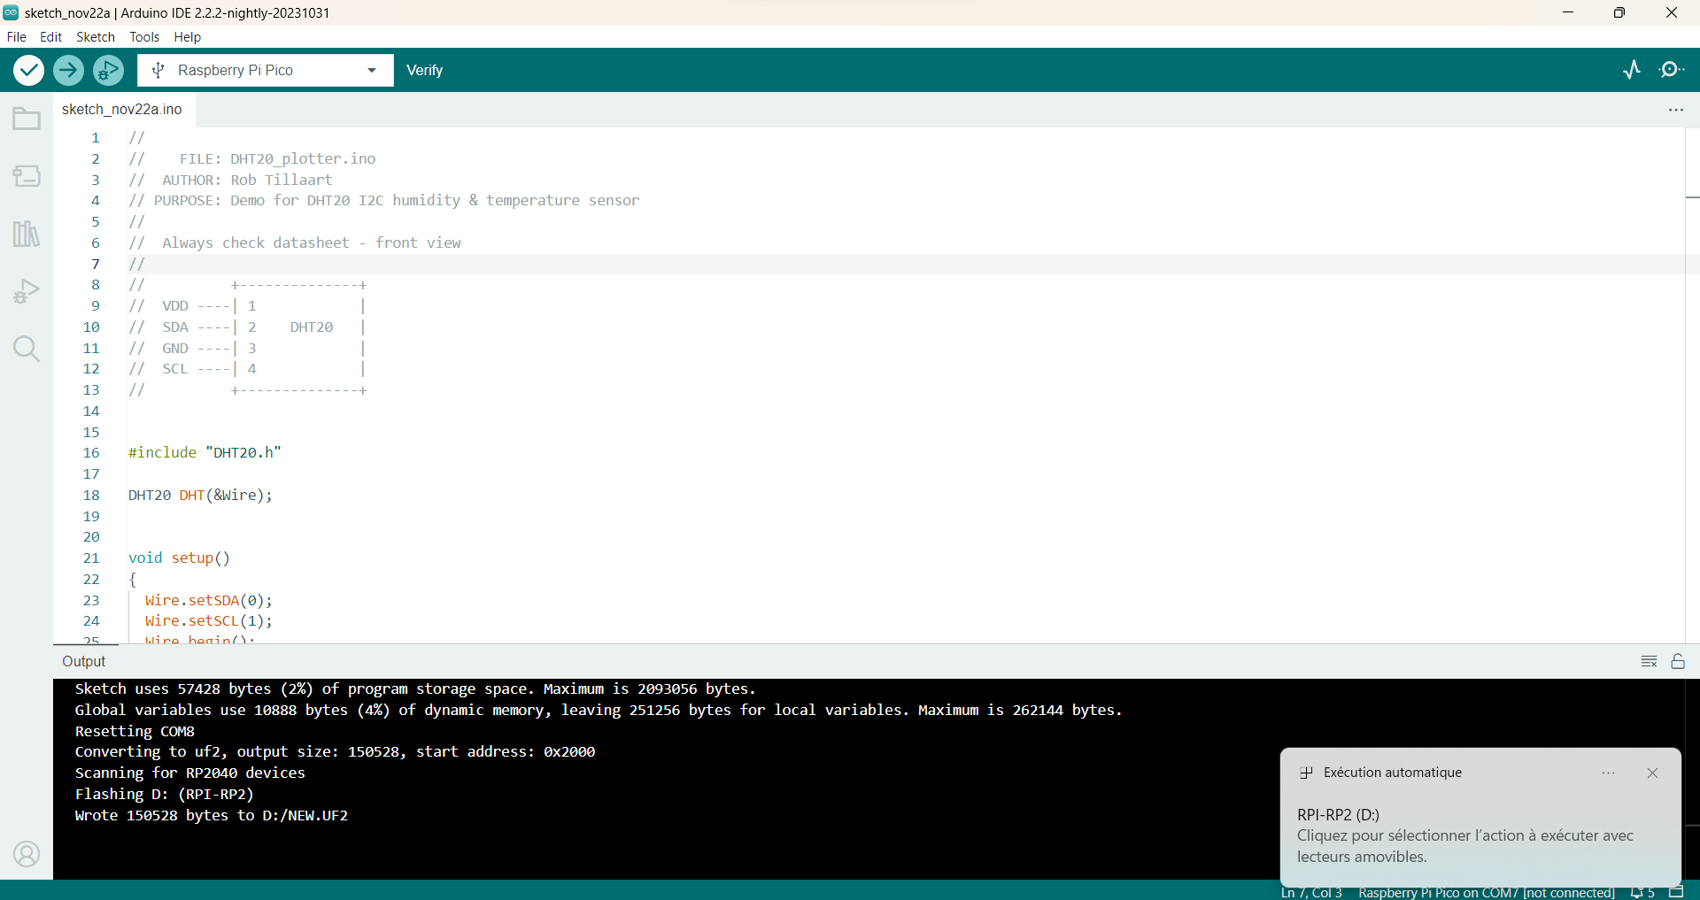The width and height of the screenshot is (1700, 900).
Task: Open the Boards Manager sidebar
Action: [27, 176]
